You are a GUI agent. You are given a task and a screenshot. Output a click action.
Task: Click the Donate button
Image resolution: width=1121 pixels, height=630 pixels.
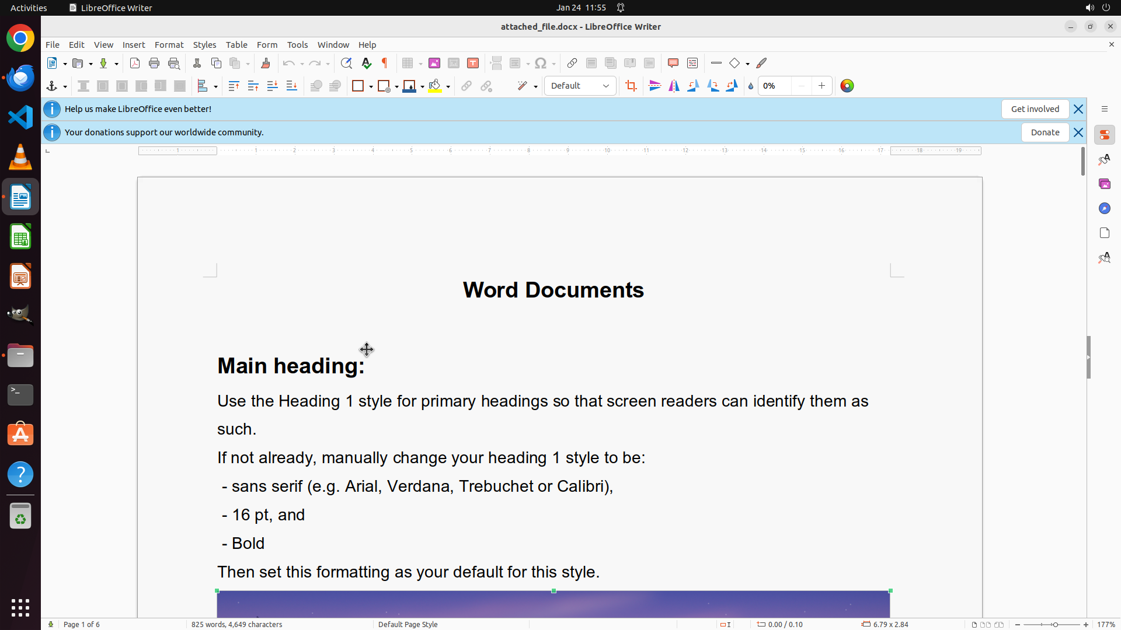pyautogui.click(x=1045, y=132)
